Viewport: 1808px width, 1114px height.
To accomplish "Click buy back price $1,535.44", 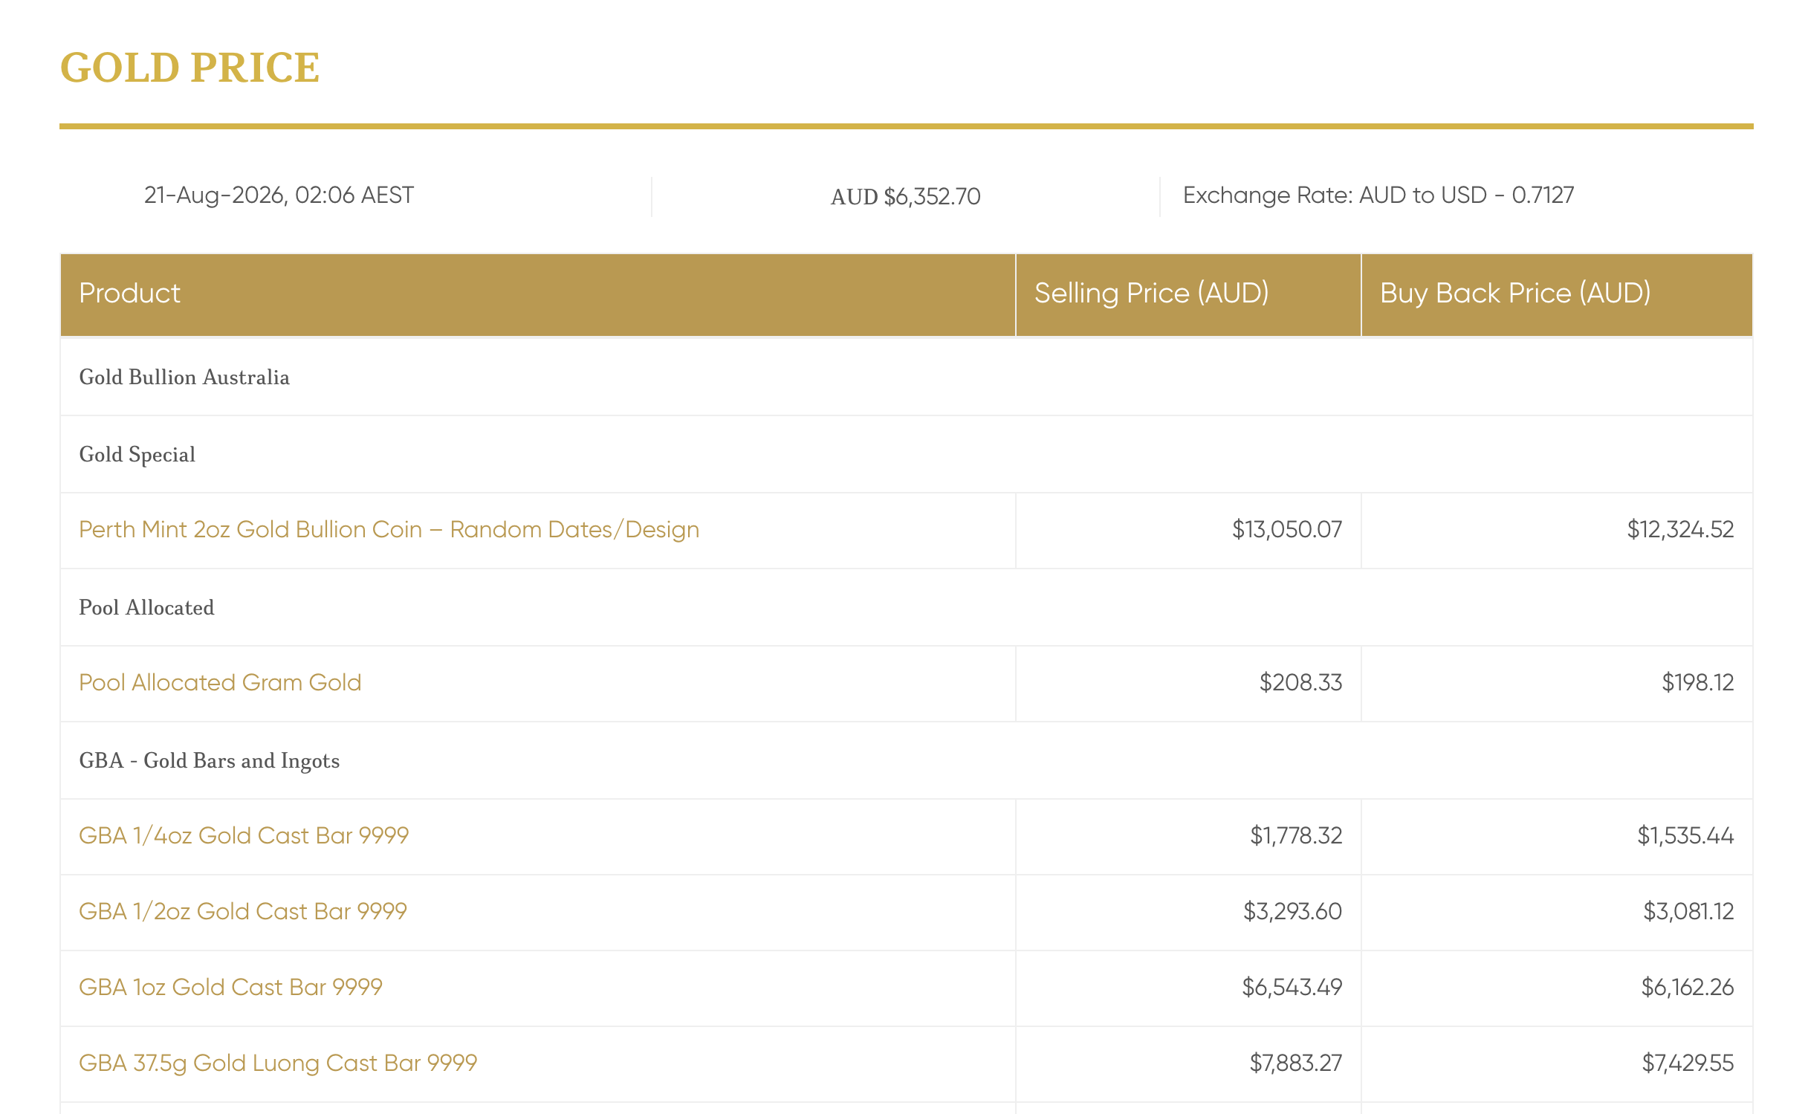I will click(x=1685, y=836).
